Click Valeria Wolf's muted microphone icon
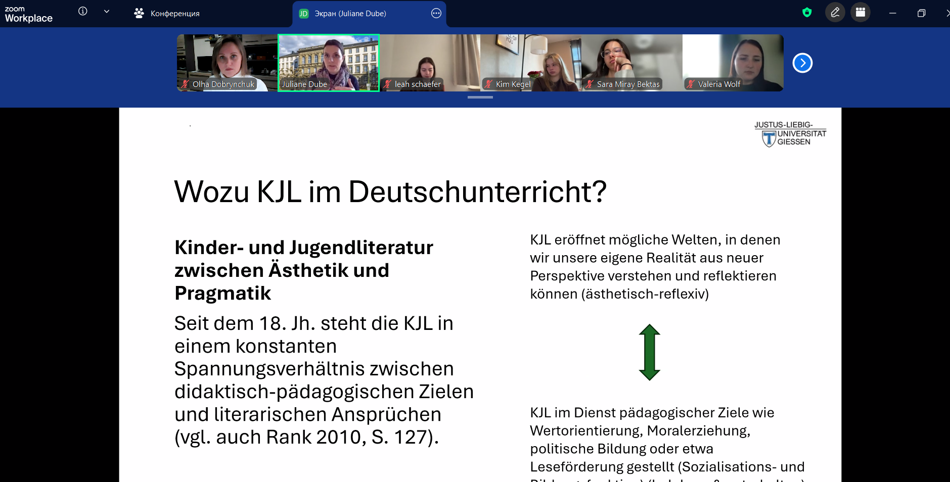 691,84
